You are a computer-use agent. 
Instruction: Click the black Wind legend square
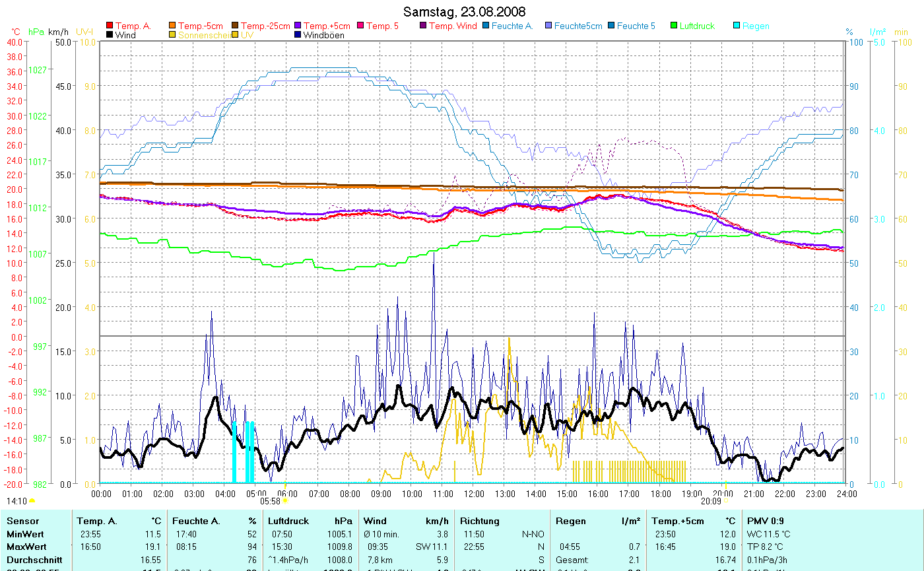(110, 35)
